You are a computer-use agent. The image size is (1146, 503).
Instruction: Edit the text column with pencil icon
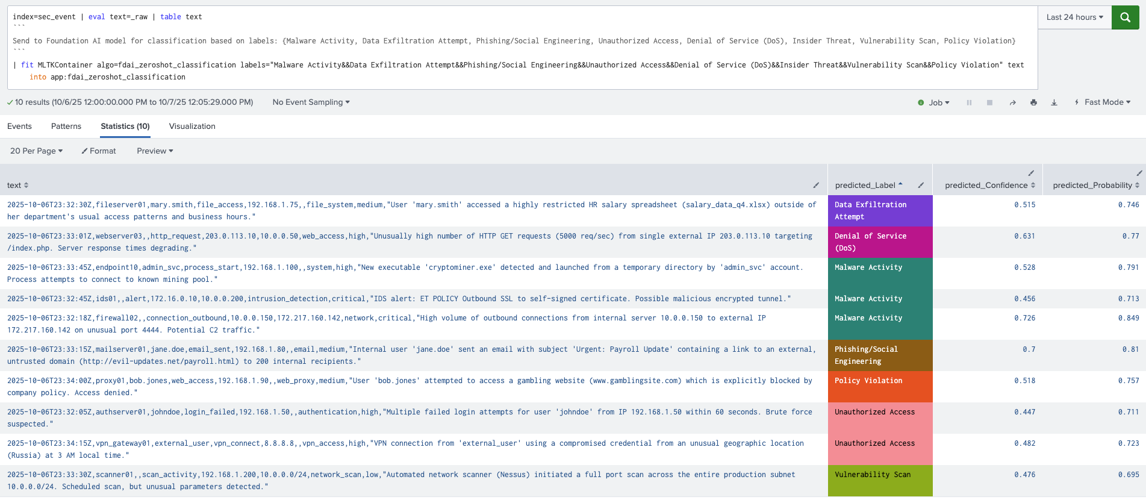point(816,186)
